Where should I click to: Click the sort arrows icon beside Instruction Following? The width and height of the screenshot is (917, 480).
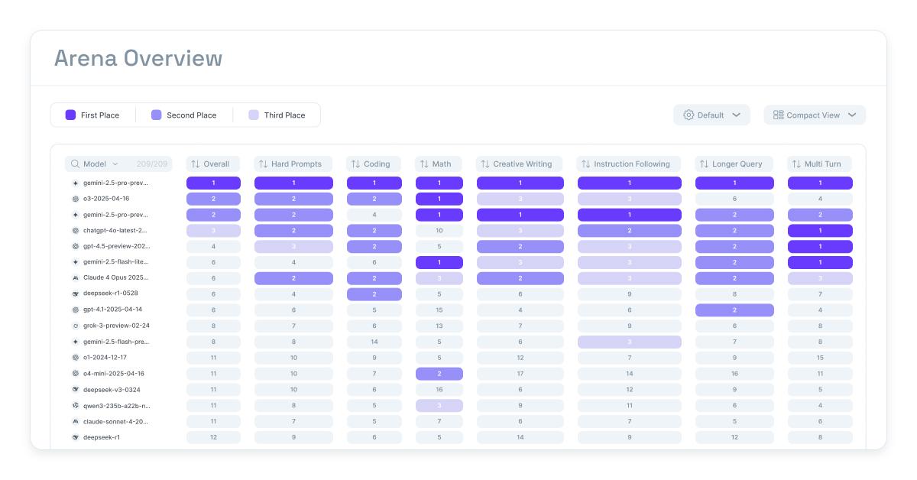585,164
